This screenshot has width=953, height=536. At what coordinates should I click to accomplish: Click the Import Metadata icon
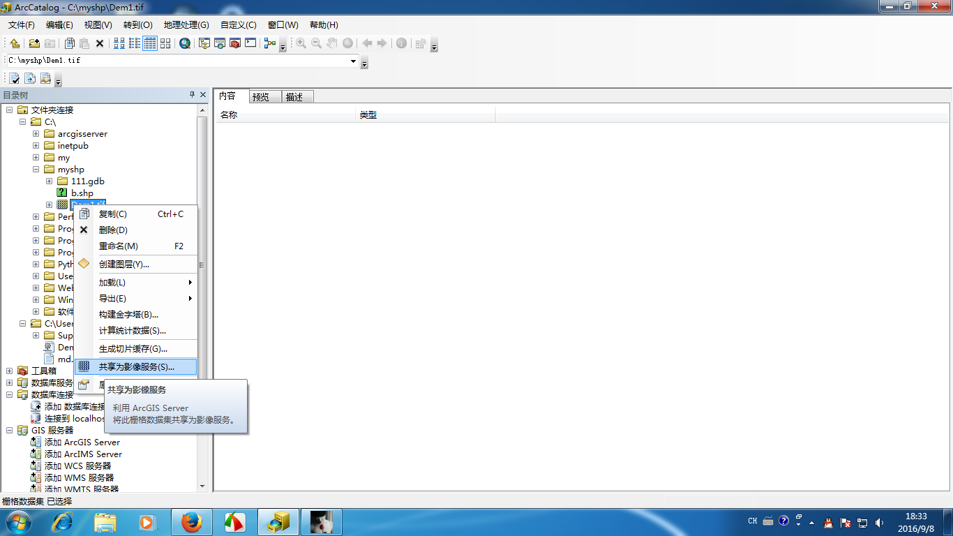click(x=30, y=78)
